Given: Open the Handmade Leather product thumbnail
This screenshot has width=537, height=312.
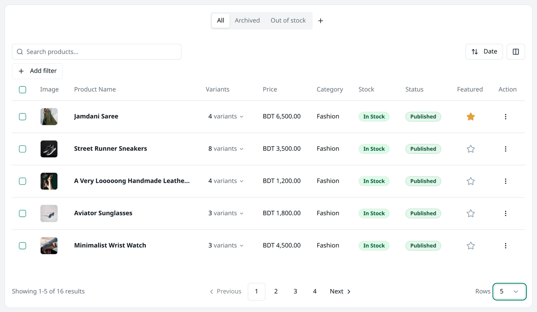Looking at the screenshot, I should tap(49, 181).
